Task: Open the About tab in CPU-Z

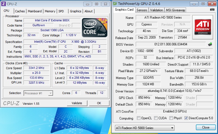Action: (x=89, y=11)
